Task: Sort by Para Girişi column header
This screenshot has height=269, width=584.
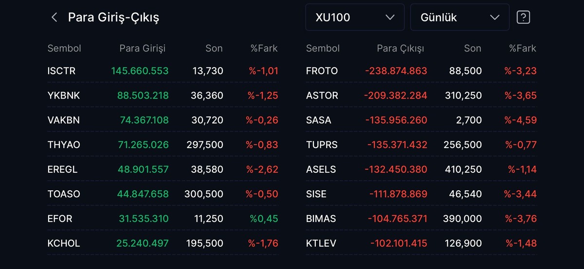Action: coord(143,48)
